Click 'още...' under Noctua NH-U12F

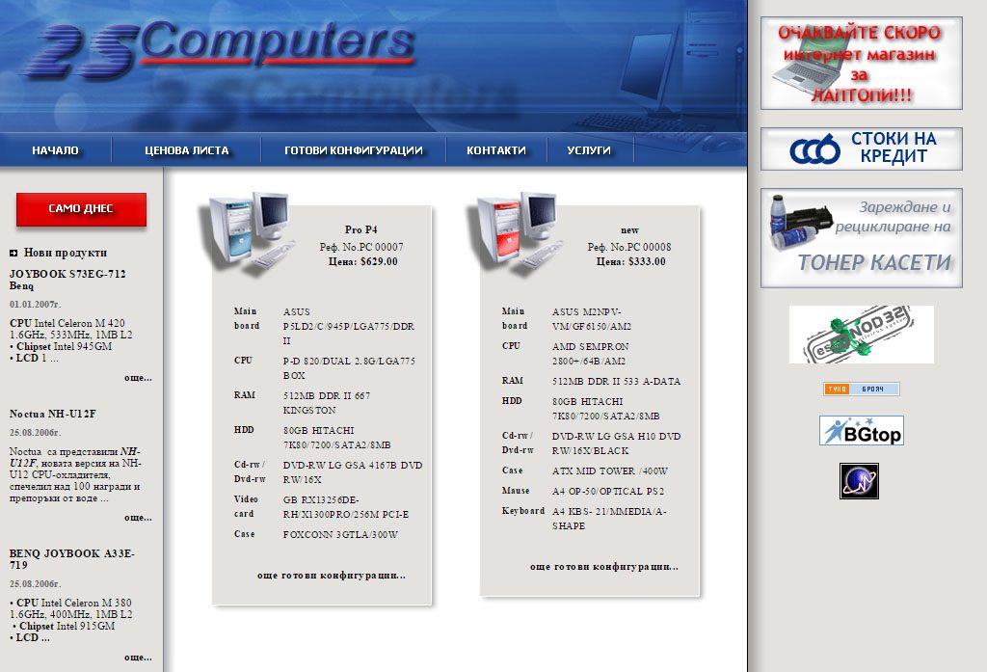(x=138, y=518)
